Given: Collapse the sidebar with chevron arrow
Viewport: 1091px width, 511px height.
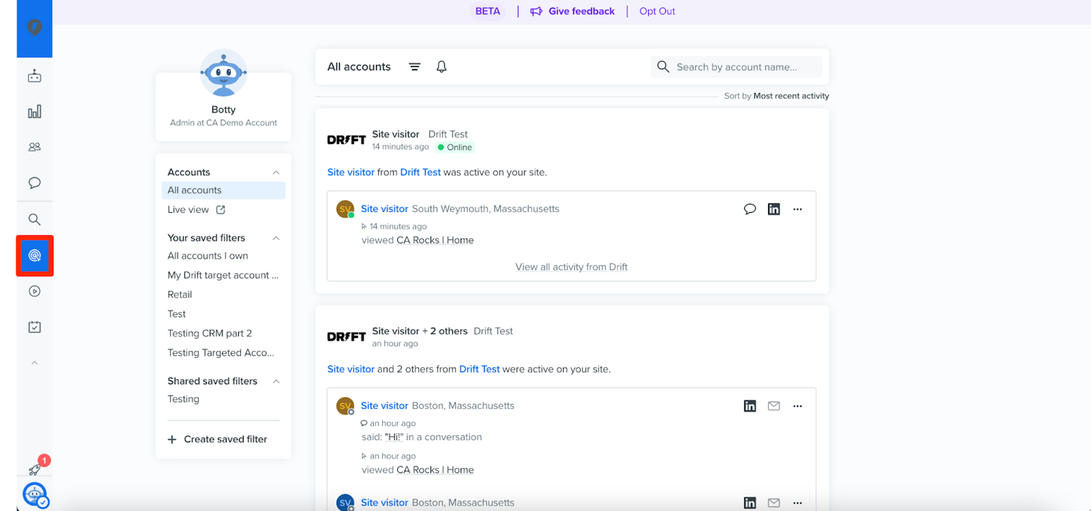Looking at the screenshot, I should pos(34,362).
